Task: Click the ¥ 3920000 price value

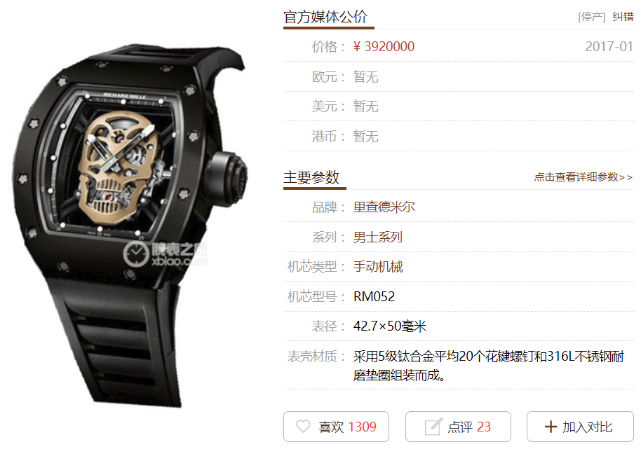Action: point(384,46)
